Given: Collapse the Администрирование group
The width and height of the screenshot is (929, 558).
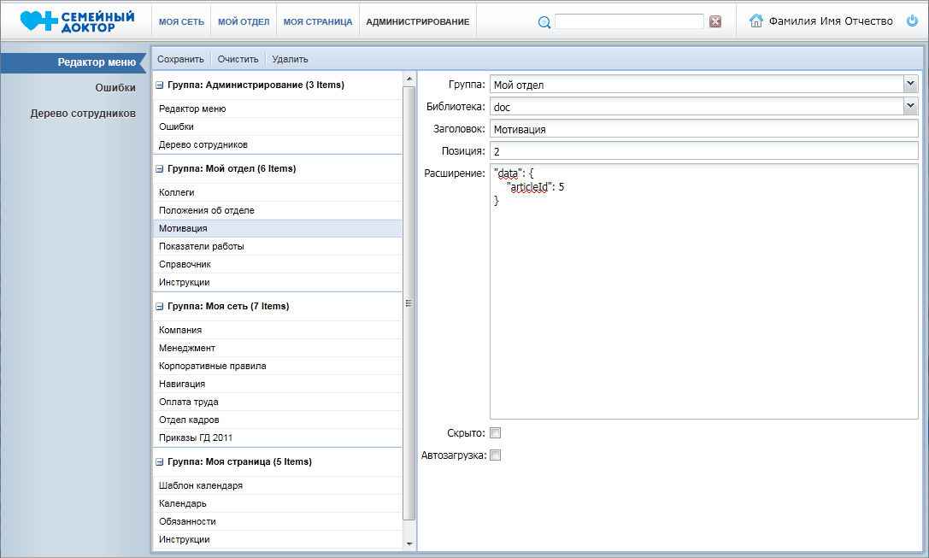Looking at the screenshot, I should pyautogui.click(x=159, y=85).
